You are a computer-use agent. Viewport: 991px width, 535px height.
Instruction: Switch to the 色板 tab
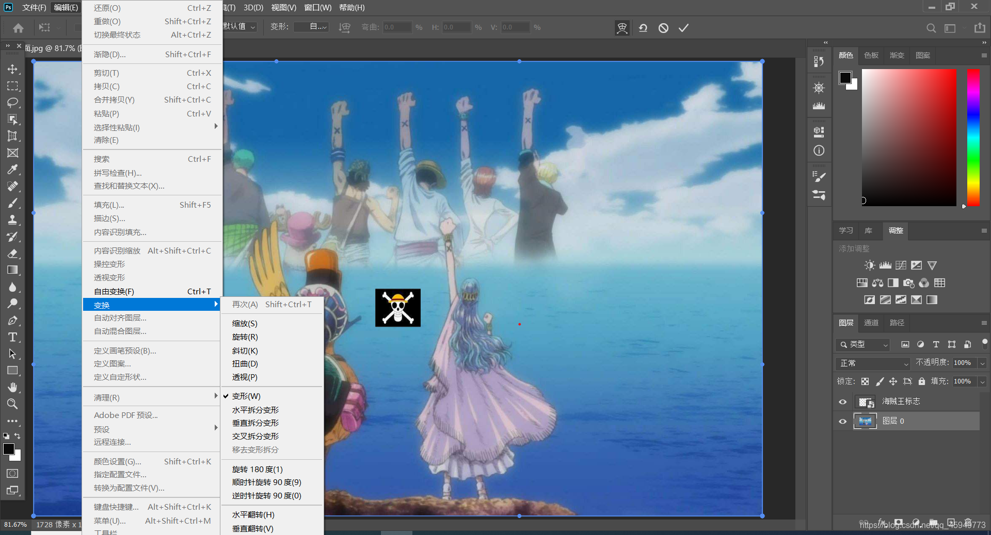click(871, 55)
